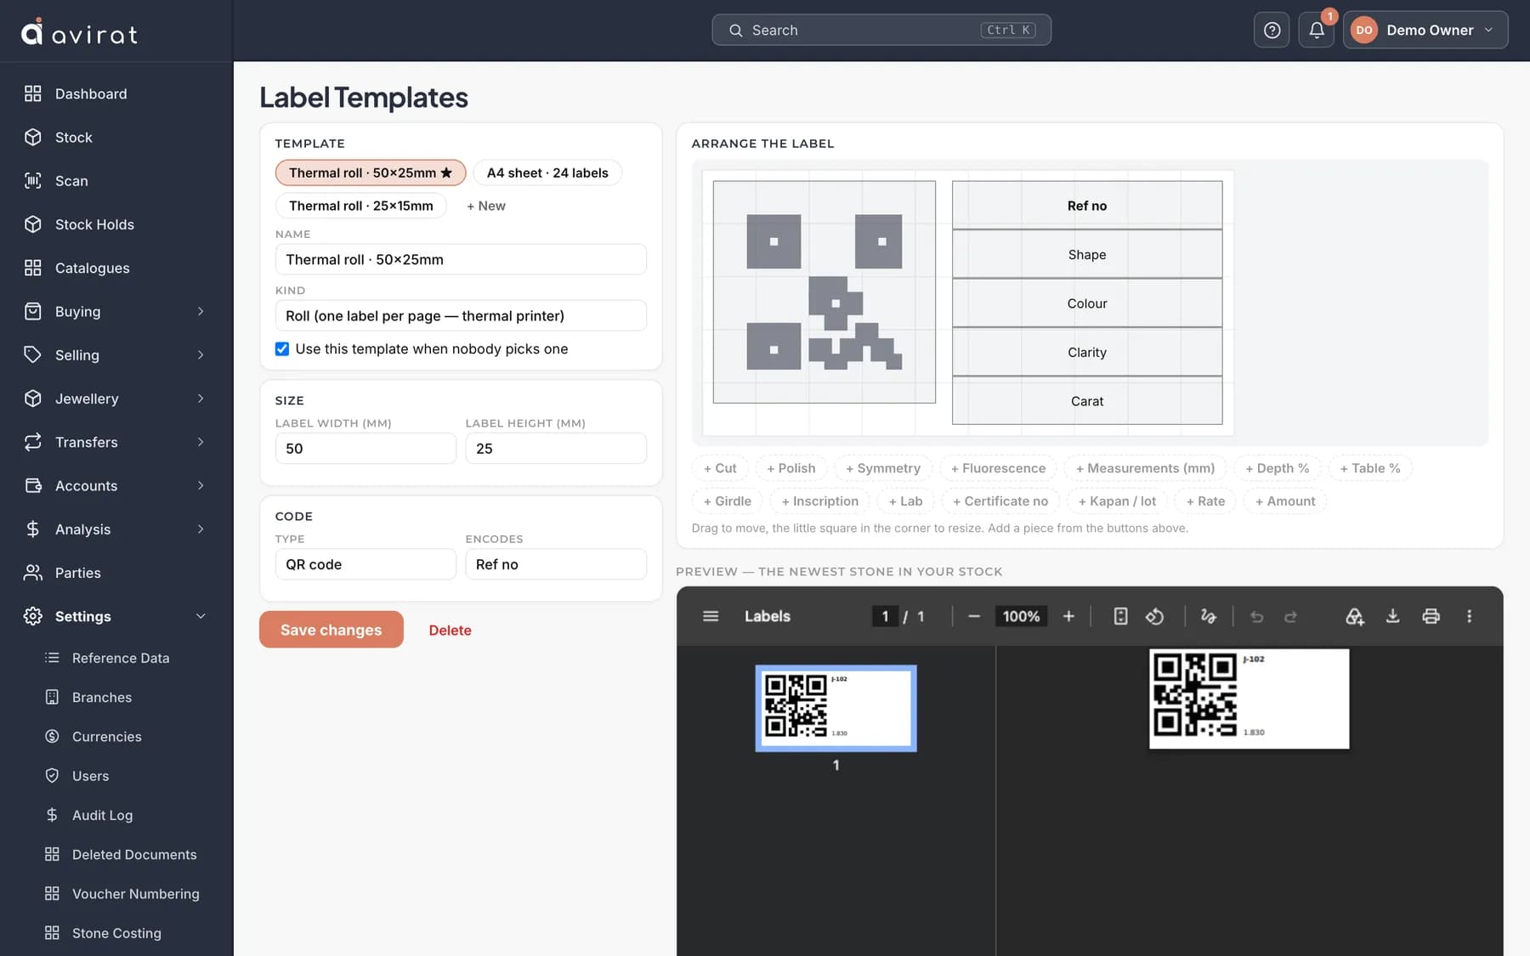Image resolution: width=1530 pixels, height=956 pixels.
Task: Add the Certificate no piece
Action: (x=1000, y=501)
